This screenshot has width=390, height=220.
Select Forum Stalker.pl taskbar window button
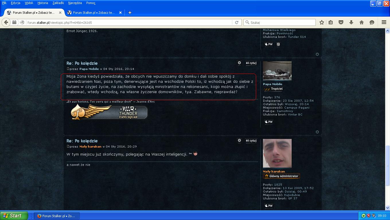[x=57, y=216]
